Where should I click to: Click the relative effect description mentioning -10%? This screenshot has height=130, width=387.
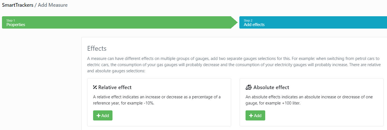157,100
